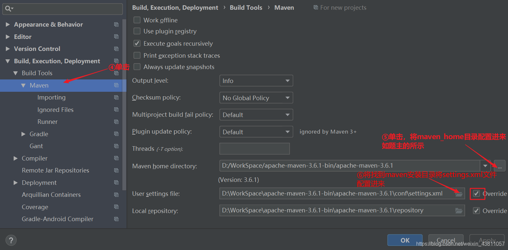The width and height of the screenshot is (508, 250).
Task: Click the Local repository path field
Action: (342, 210)
